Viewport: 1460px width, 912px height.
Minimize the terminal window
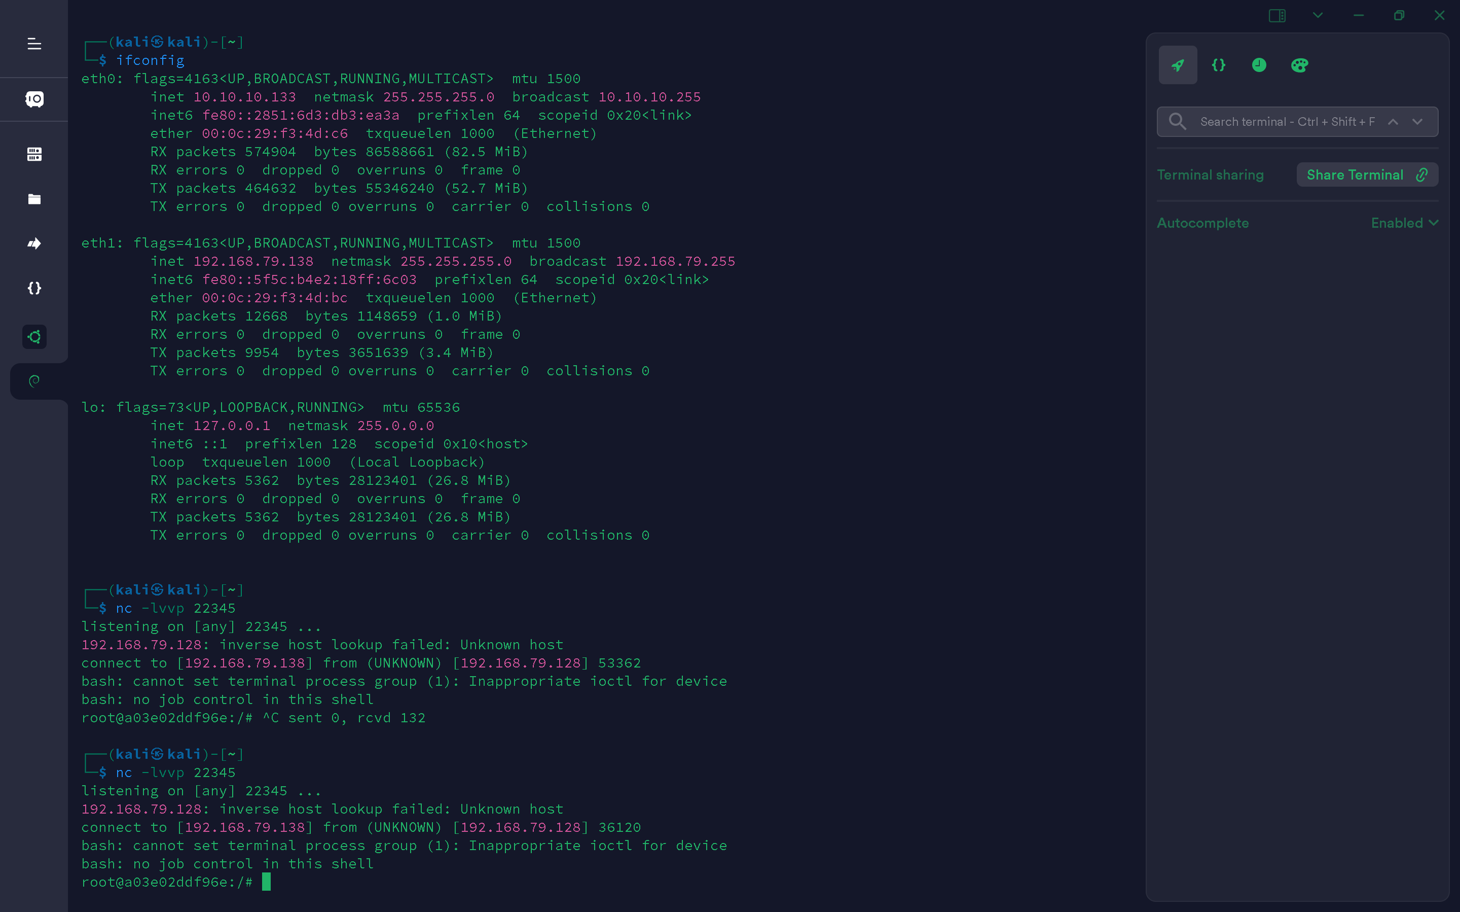(1358, 16)
